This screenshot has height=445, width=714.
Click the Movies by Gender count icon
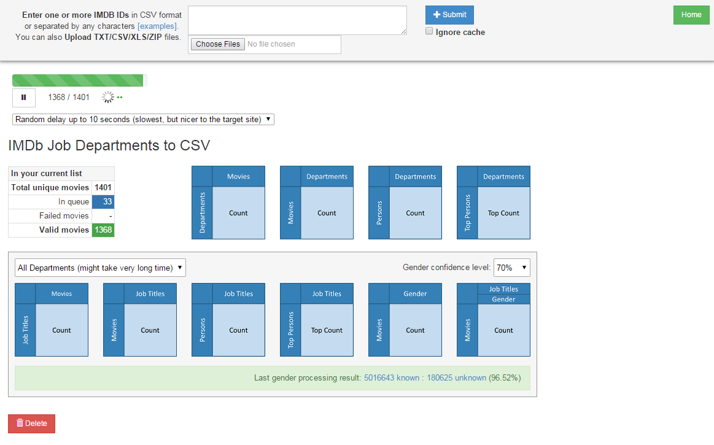(405, 320)
